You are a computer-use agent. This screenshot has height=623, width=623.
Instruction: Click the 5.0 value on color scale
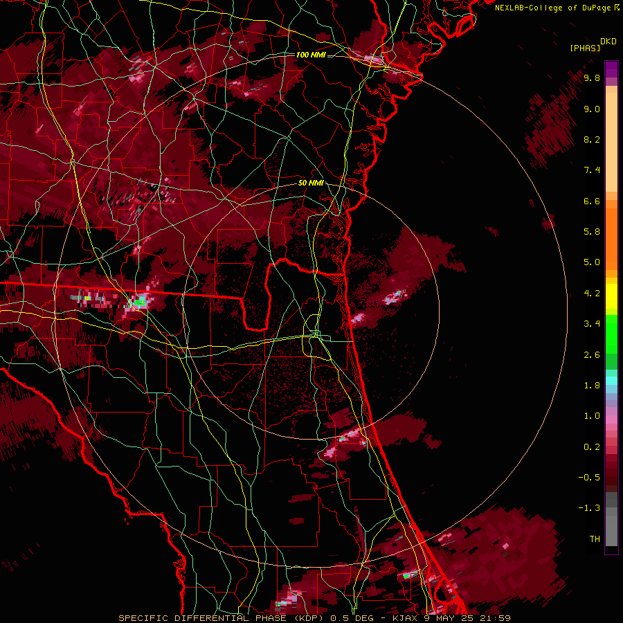592,262
